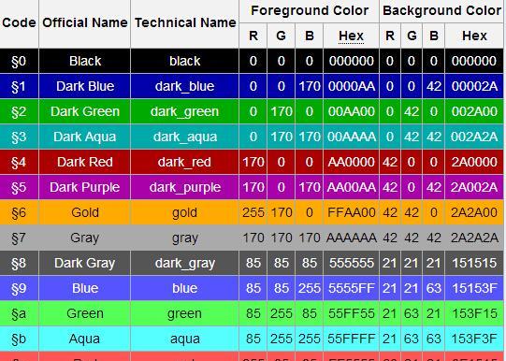This screenshot has width=506, height=361.
Task: Click the §4 code cell
Action: [x=19, y=162]
